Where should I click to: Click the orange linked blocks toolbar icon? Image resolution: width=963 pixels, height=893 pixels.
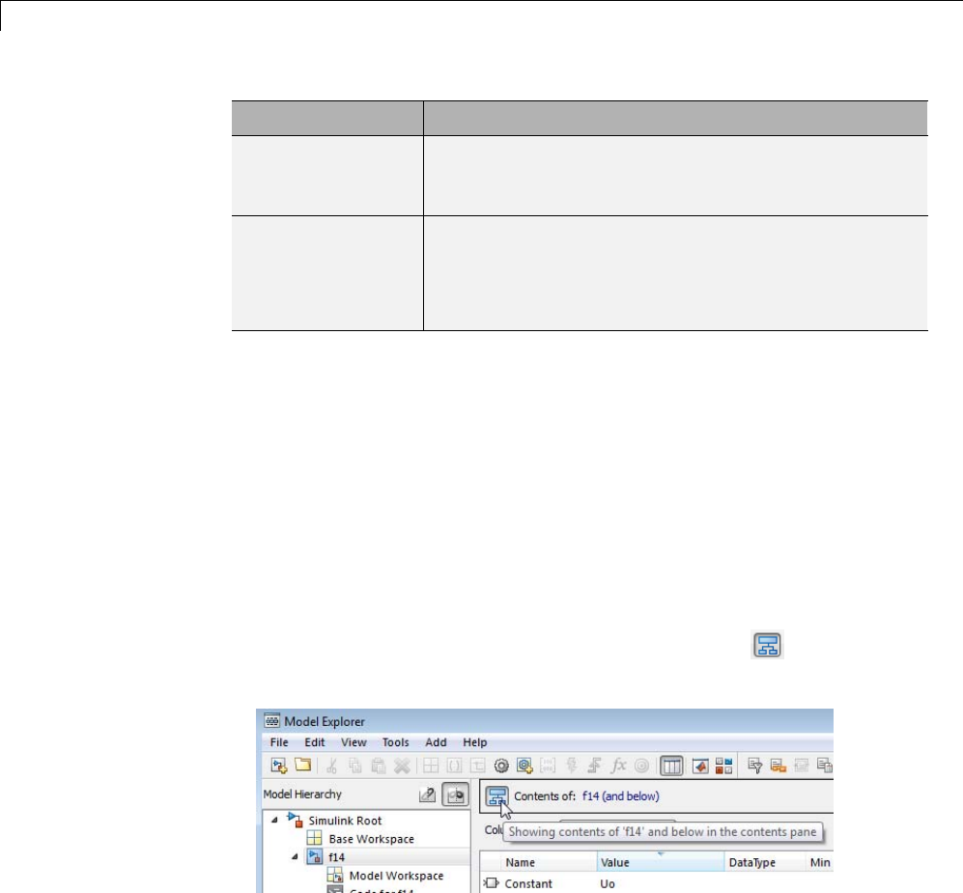pyautogui.click(x=779, y=766)
